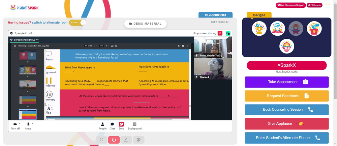Switch to CURRICULUM tab
This screenshot has width=337, height=146.
coord(220,22)
